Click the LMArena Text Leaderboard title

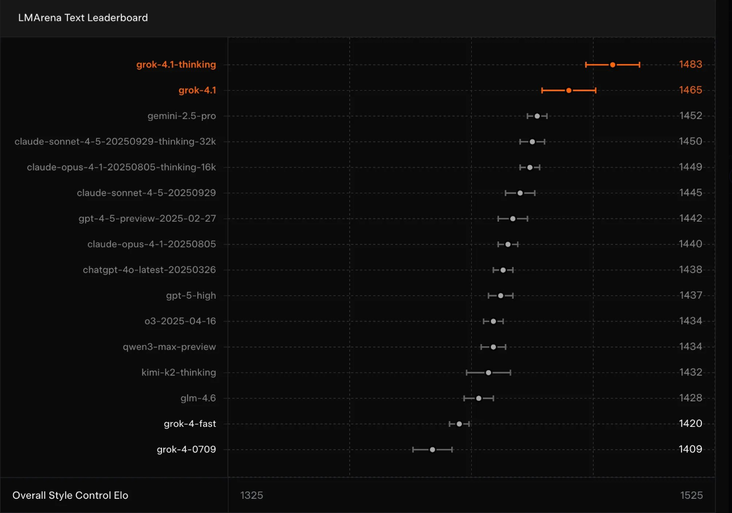pyautogui.click(x=83, y=18)
